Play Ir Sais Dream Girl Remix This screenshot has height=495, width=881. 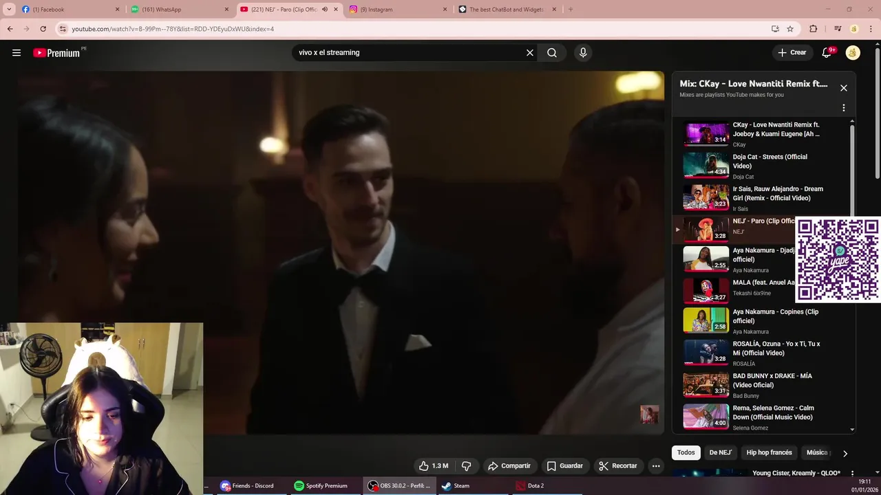[x=763, y=197]
